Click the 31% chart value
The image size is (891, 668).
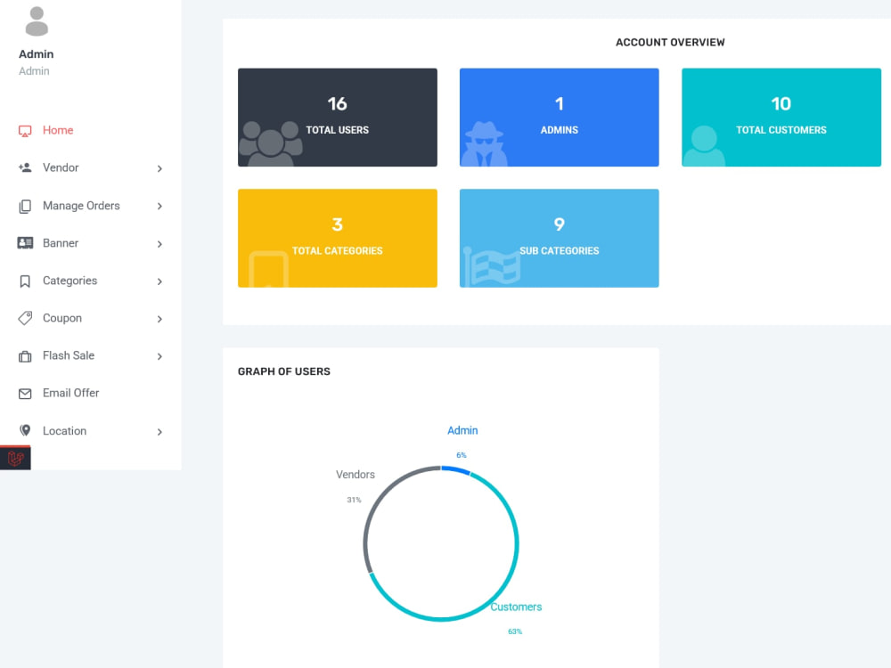point(354,500)
